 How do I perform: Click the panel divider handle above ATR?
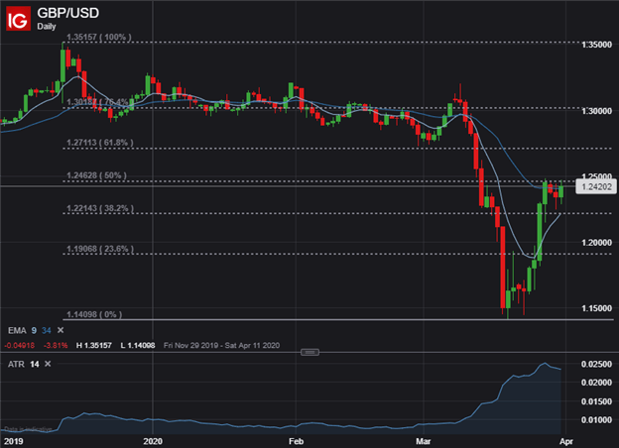(x=309, y=352)
